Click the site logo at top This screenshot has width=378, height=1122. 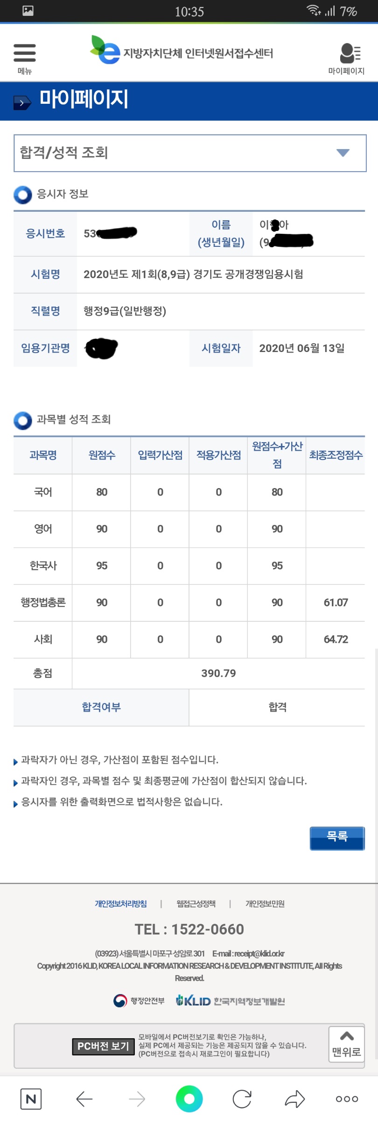182,50
